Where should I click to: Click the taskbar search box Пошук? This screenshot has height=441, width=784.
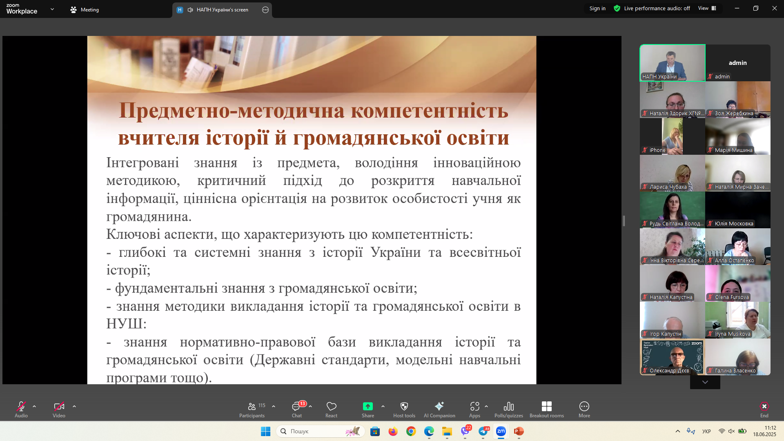(x=321, y=431)
